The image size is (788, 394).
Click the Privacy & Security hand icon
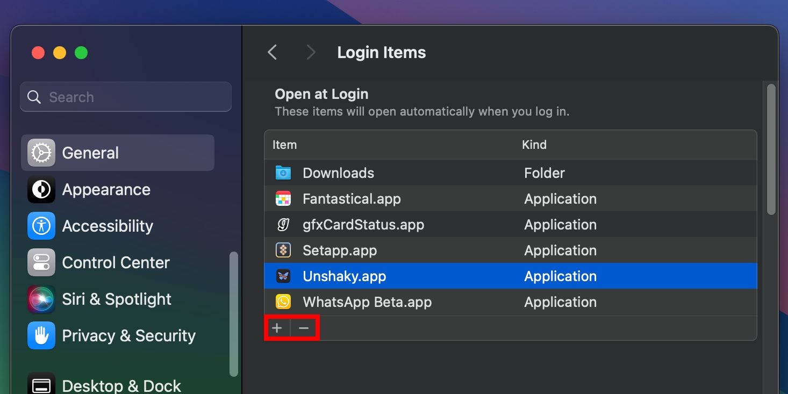click(41, 335)
